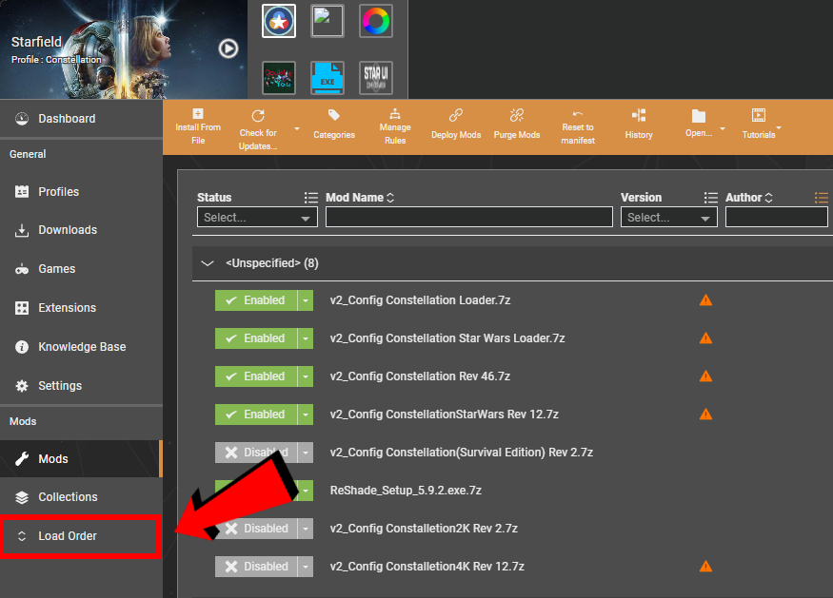The width and height of the screenshot is (833, 598).
Task: Sort by Author column header
Action: click(x=748, y=198)
